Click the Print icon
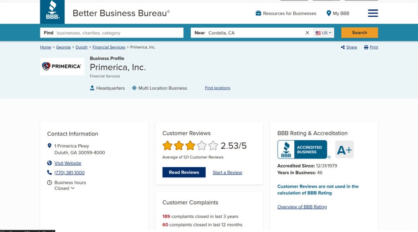Viewport: 418px width, 232px height. (x=366, y=47)
